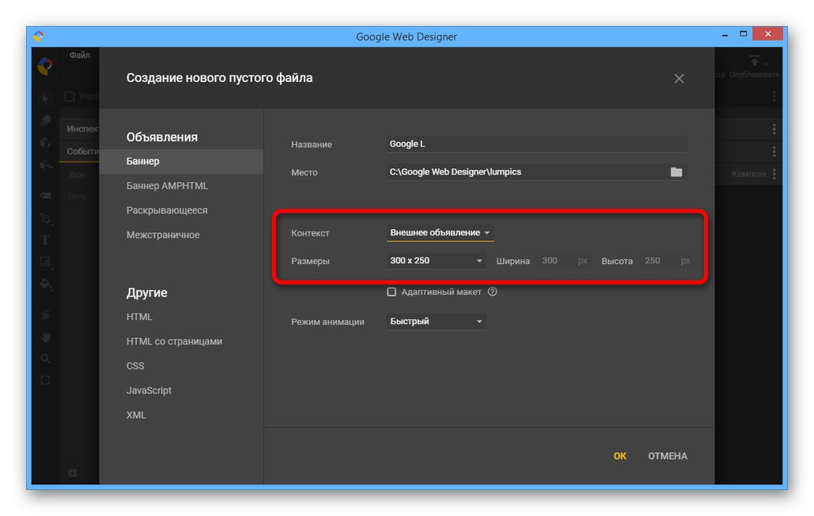Select the Paint bucket fill tool
814x516 pixels.
[46, 285]
